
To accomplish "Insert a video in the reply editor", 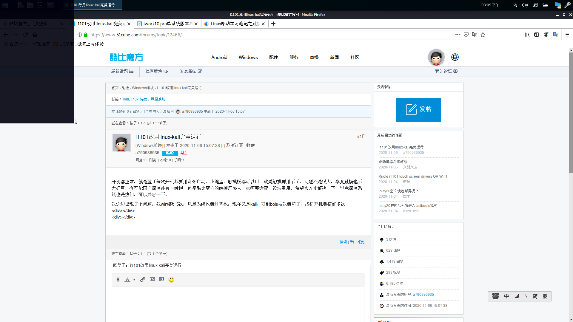I will point(162,279).
